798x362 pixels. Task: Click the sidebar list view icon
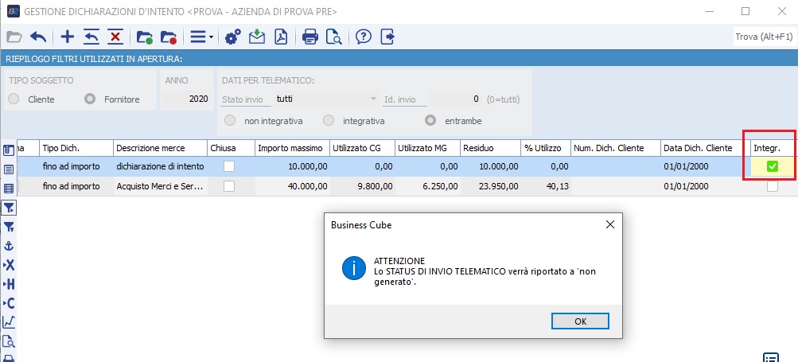tap(9, 169)
